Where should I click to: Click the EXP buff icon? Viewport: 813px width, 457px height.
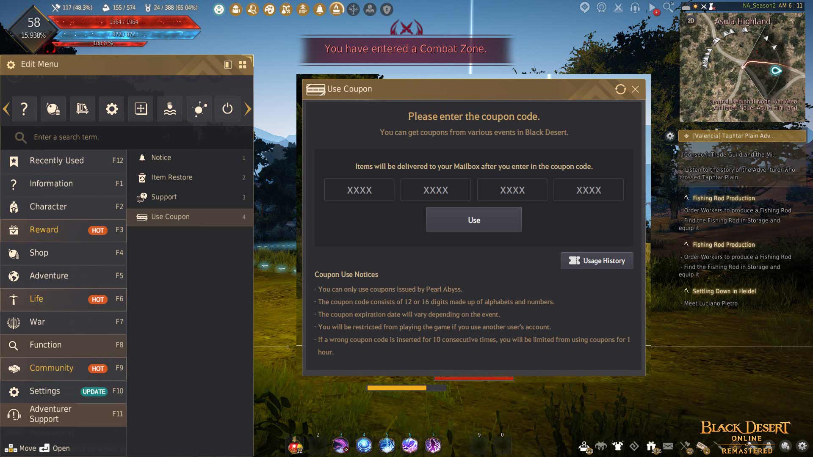pyautogui.click(x=303, y=9)
